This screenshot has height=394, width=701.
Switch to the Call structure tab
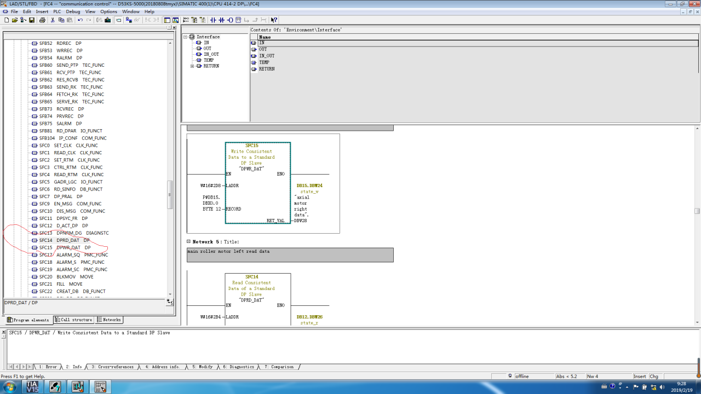pyautogui.click(x=73, y=320)
